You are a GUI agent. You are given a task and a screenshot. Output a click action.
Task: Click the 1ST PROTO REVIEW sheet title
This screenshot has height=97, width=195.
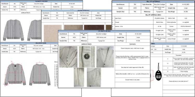(x=104, y=31)
